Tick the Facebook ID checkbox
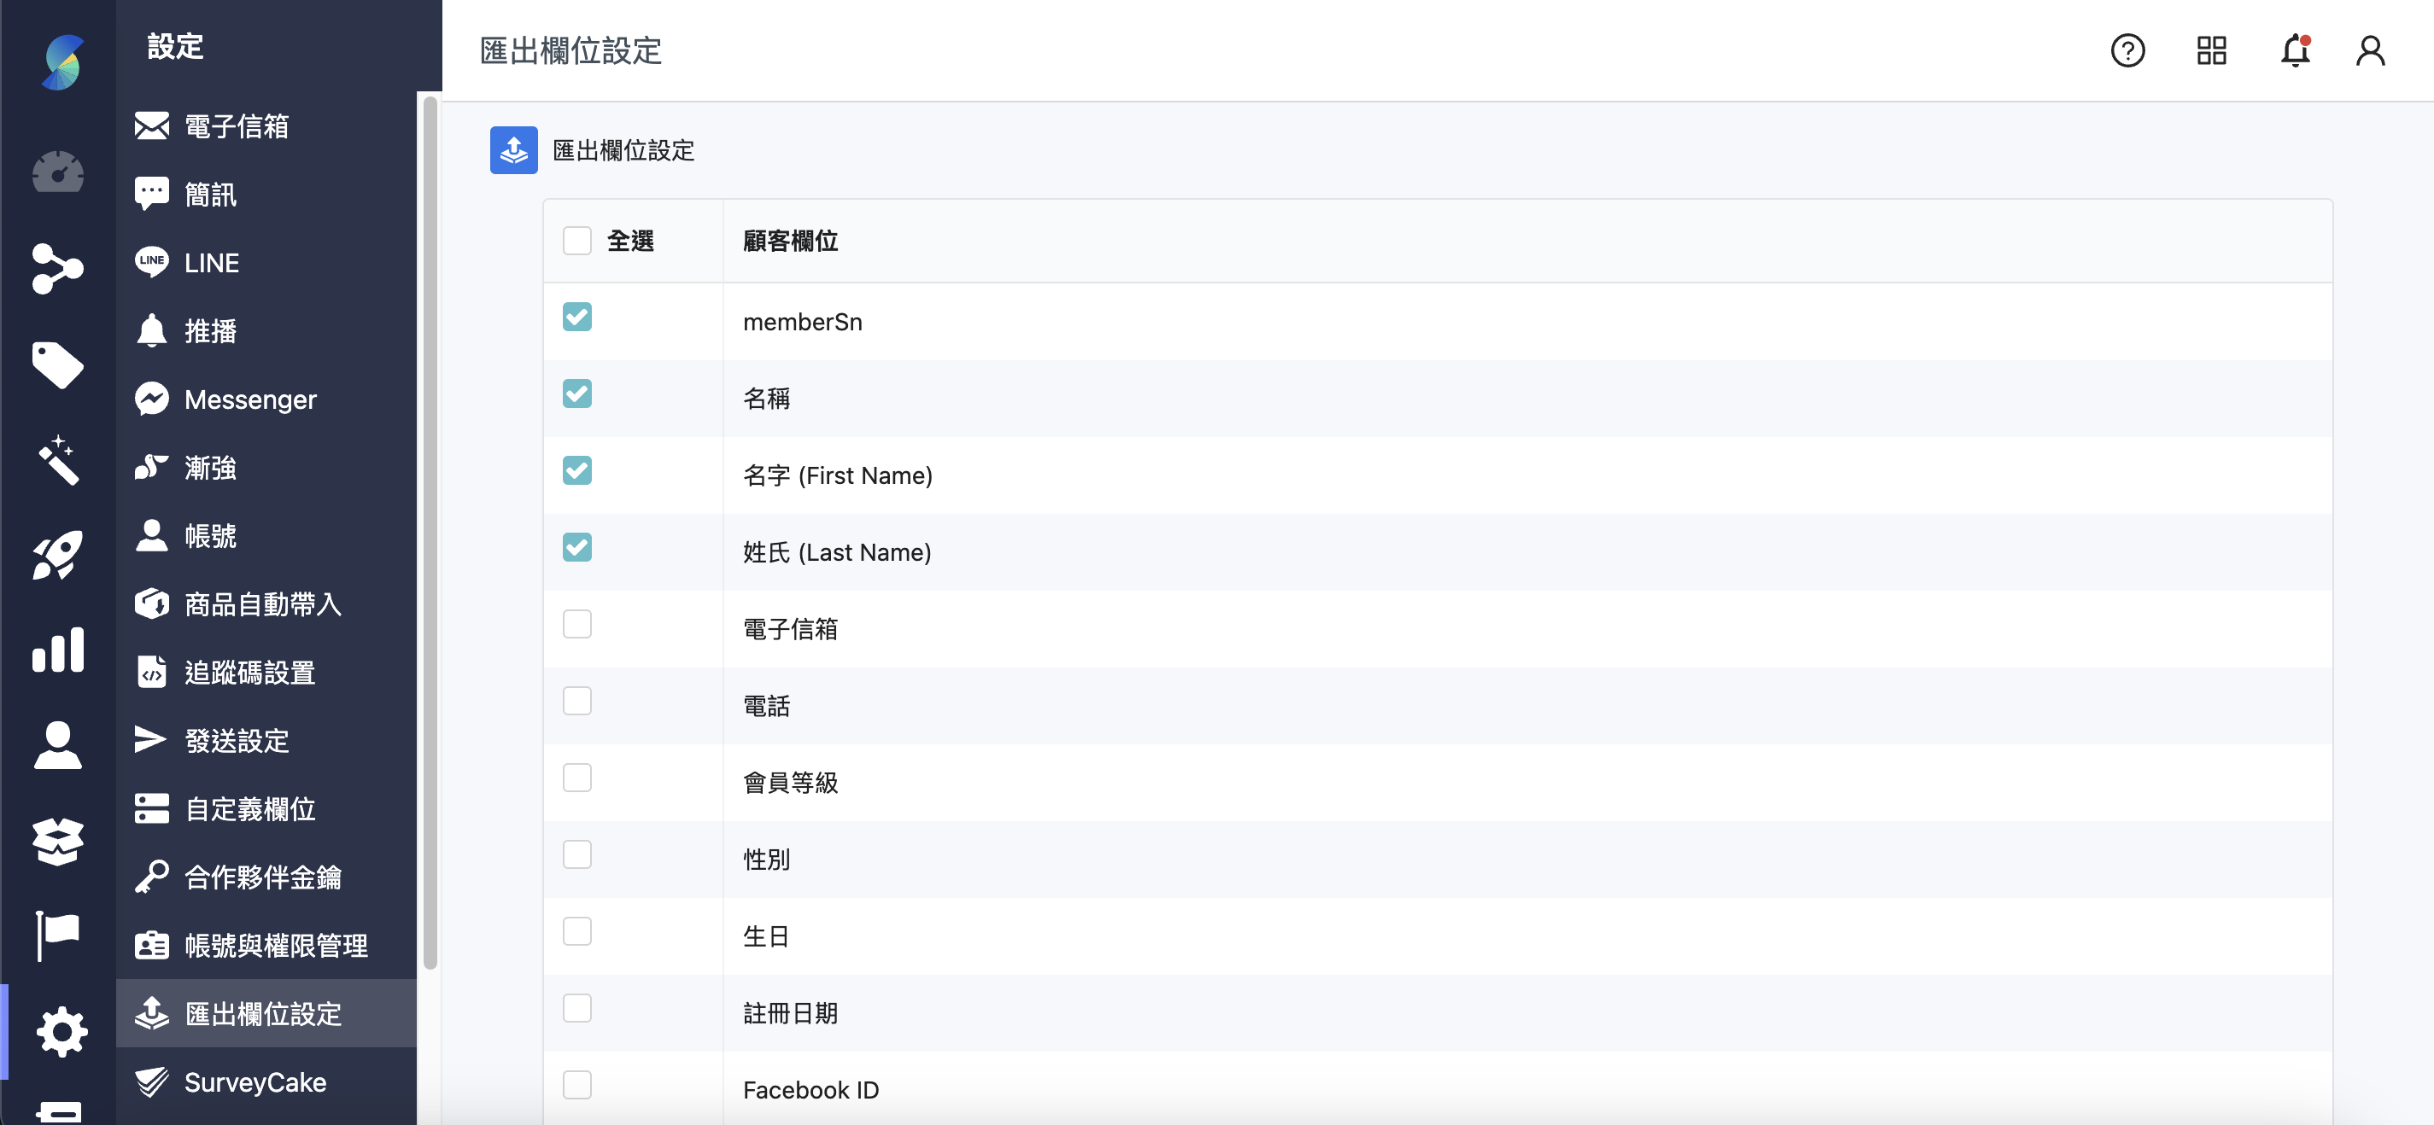The height and width of the screenshot is (1125, 2434). tap(576, 1084)
